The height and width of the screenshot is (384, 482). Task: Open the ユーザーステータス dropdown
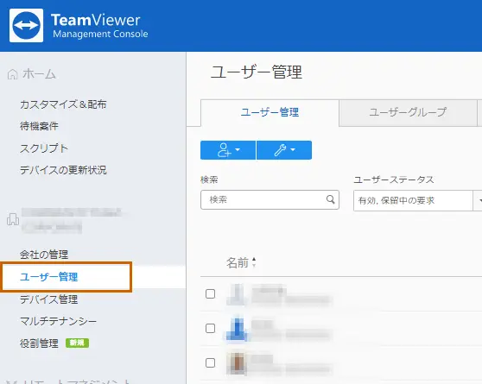tap(417, 200)
